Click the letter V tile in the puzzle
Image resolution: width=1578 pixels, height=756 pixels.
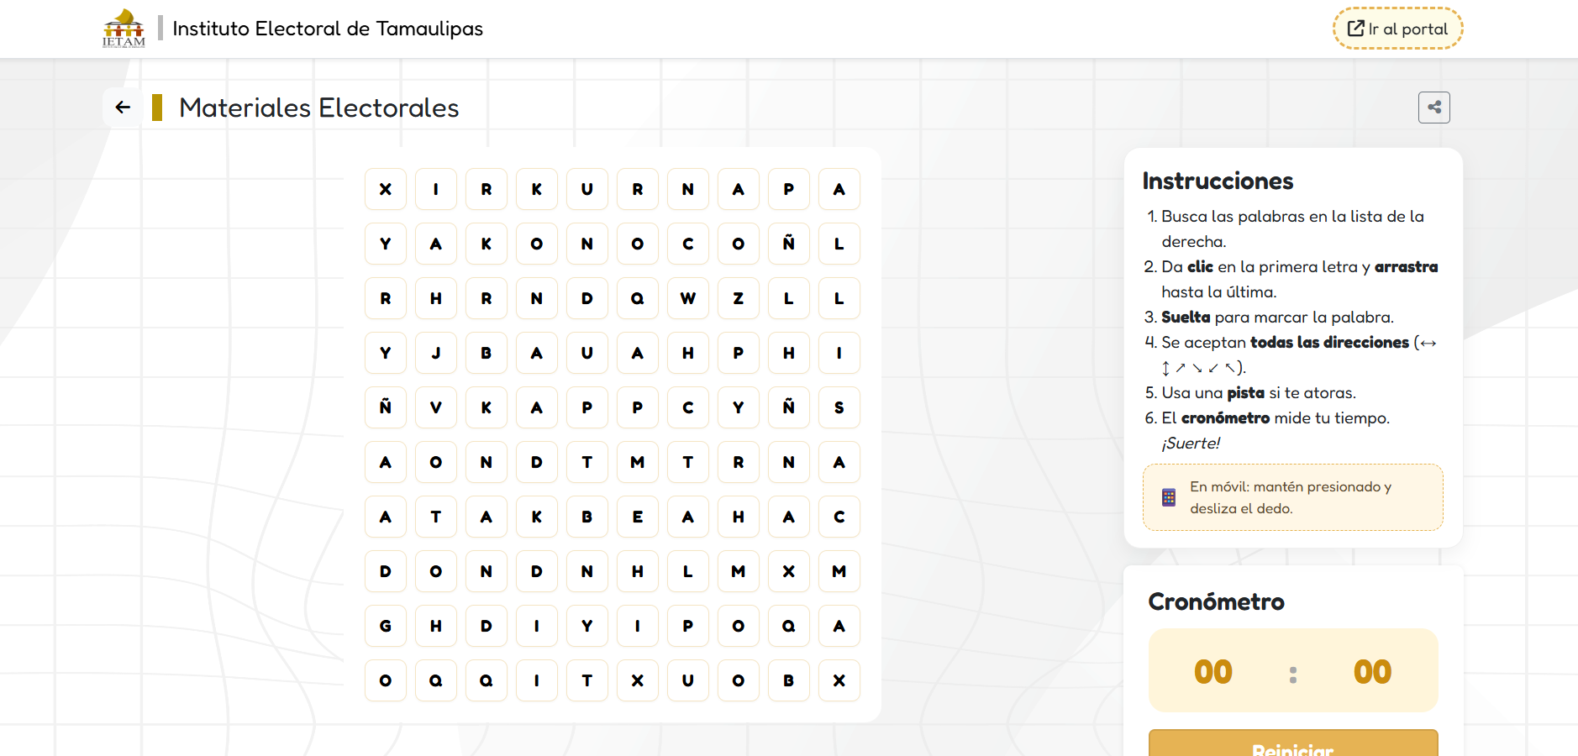pos(436,407)
